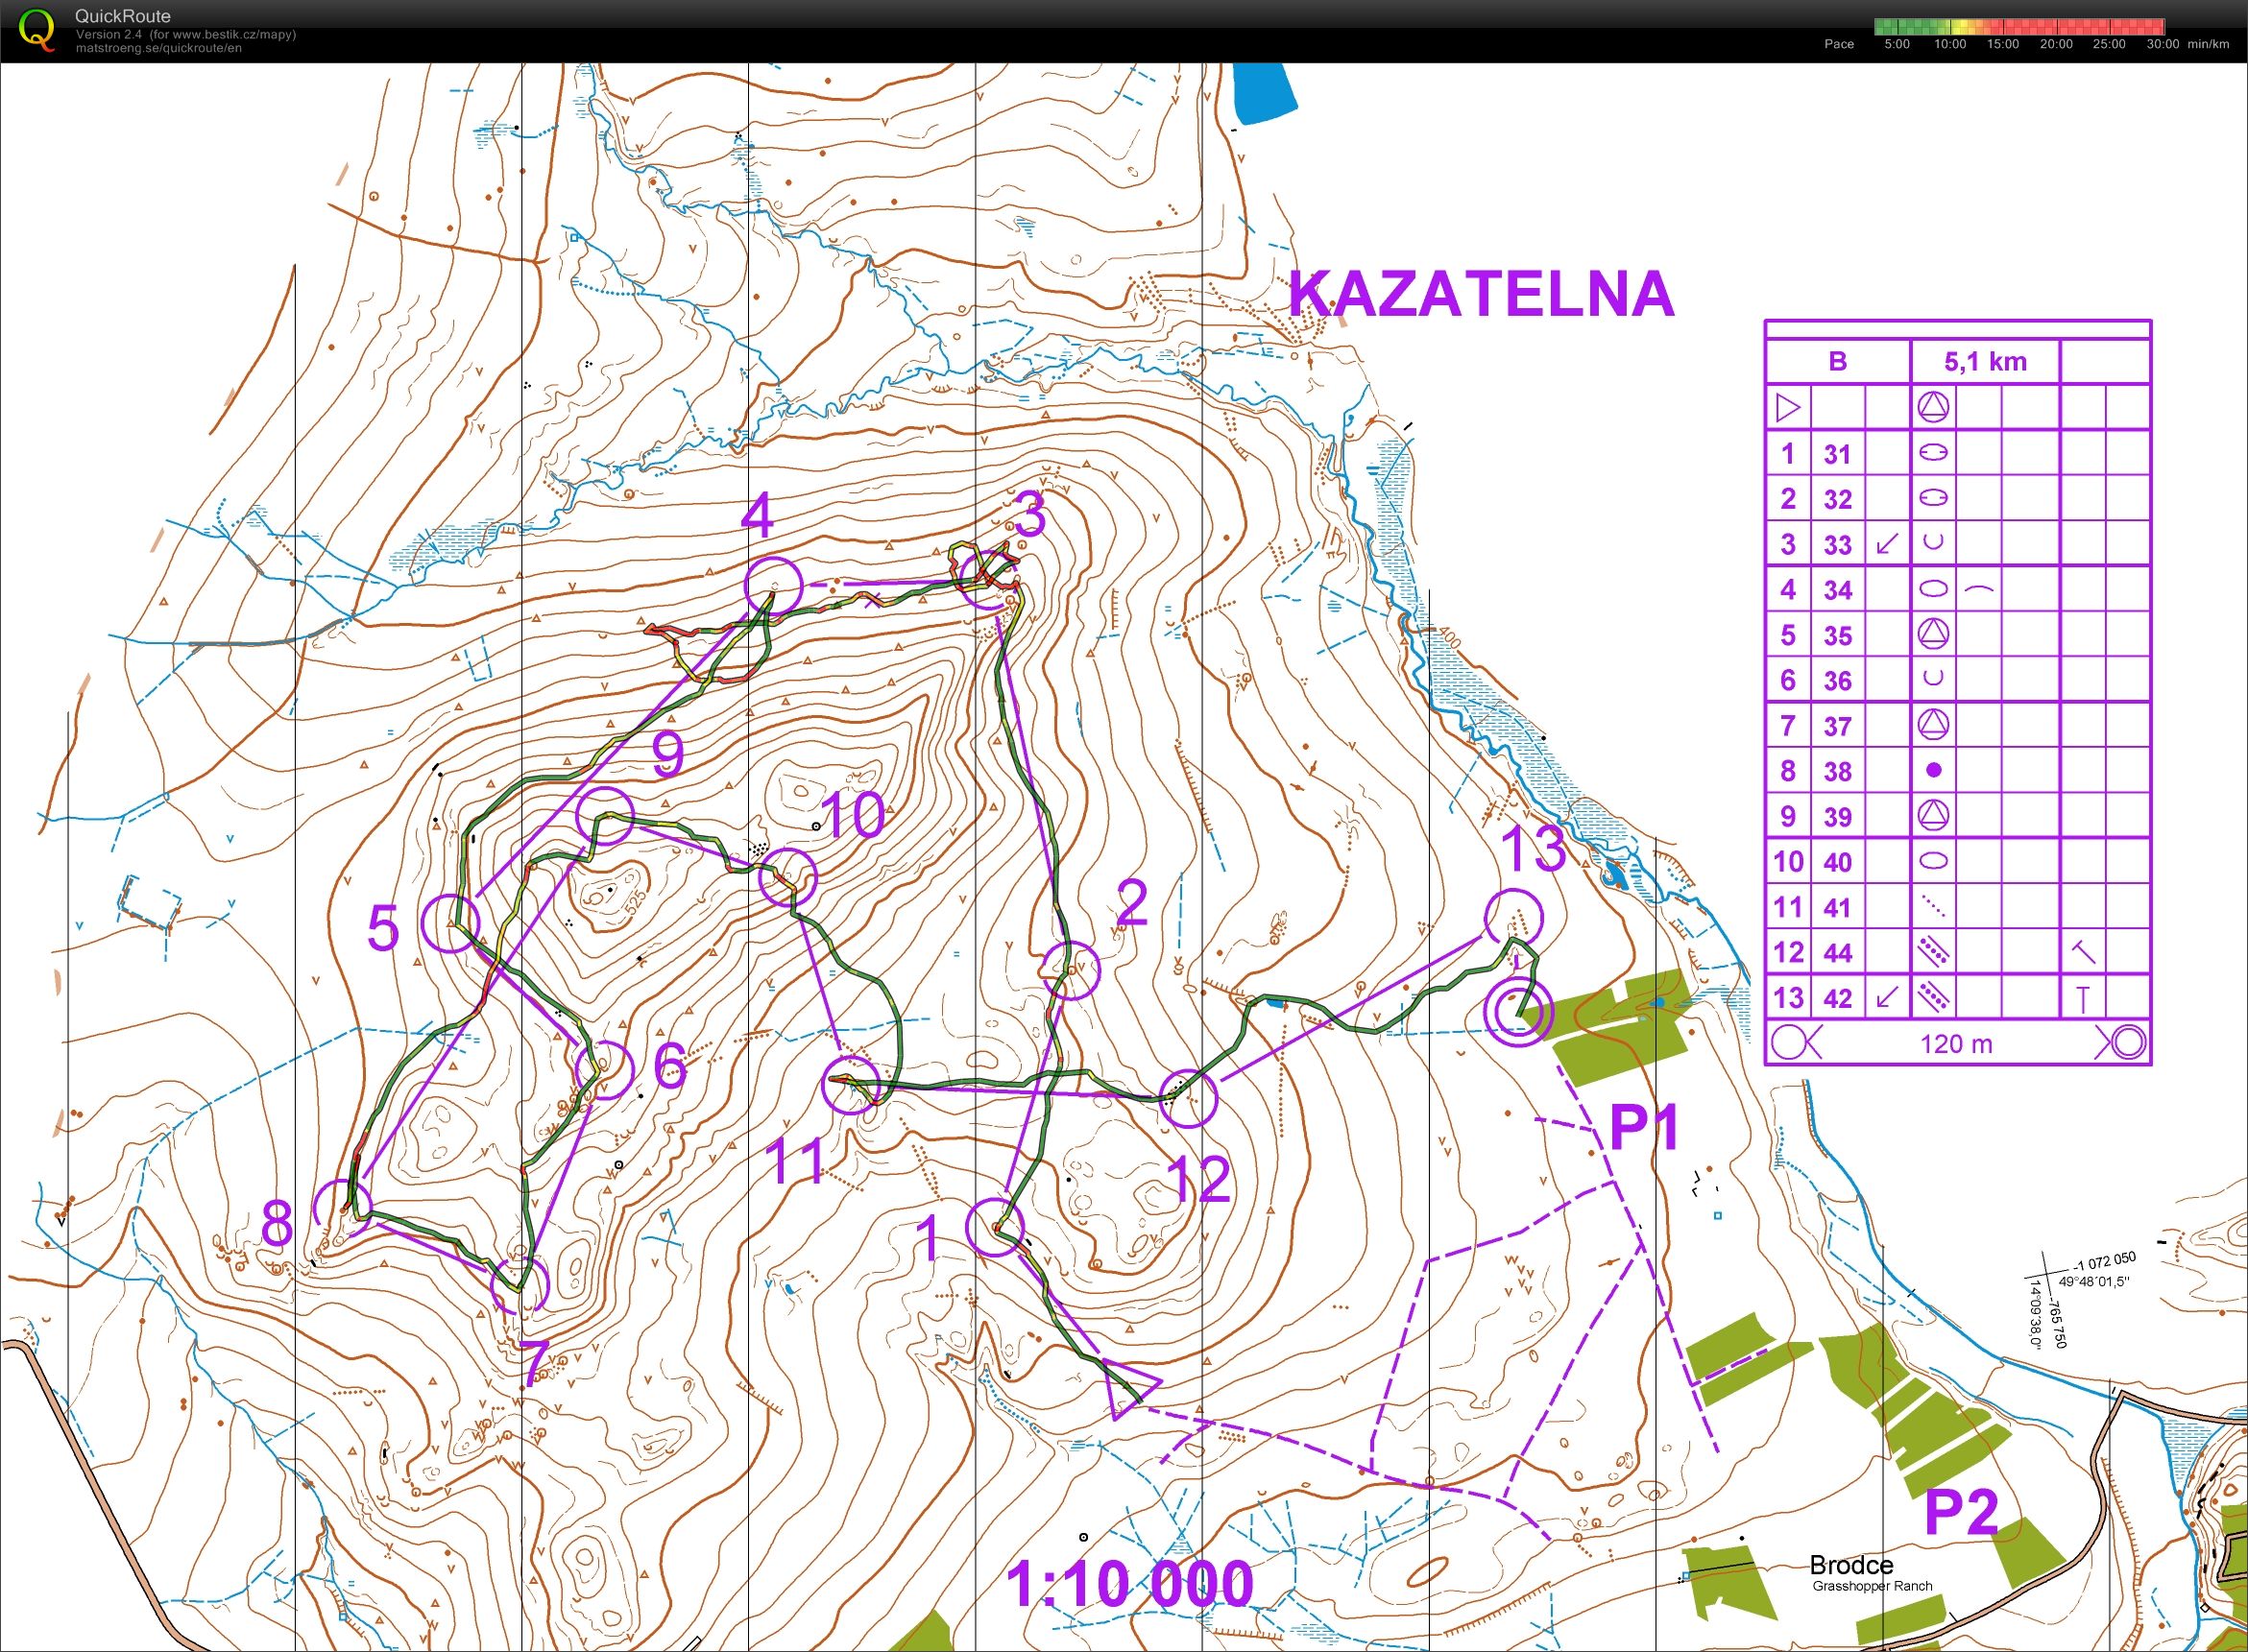Click the KAZATELNA map title

(x=1482, y=294)
